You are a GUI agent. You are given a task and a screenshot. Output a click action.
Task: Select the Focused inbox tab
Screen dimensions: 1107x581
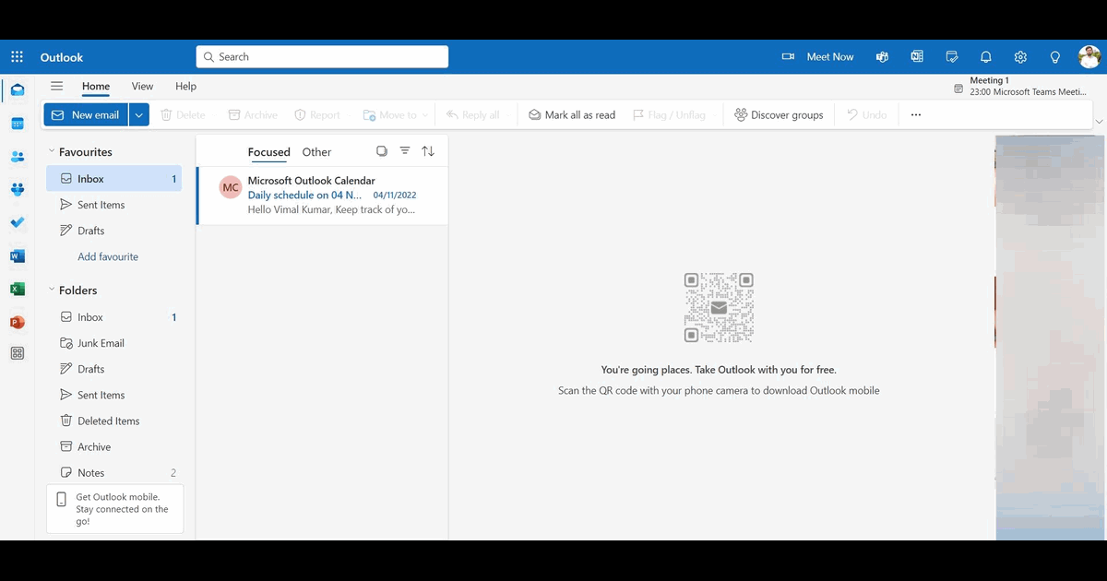tap(268, 152)
